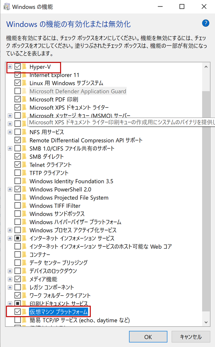Enable Windows Identity Foundation 3.5 checkbox
This screenshot has width=215, height=347.
coord(18,181)
